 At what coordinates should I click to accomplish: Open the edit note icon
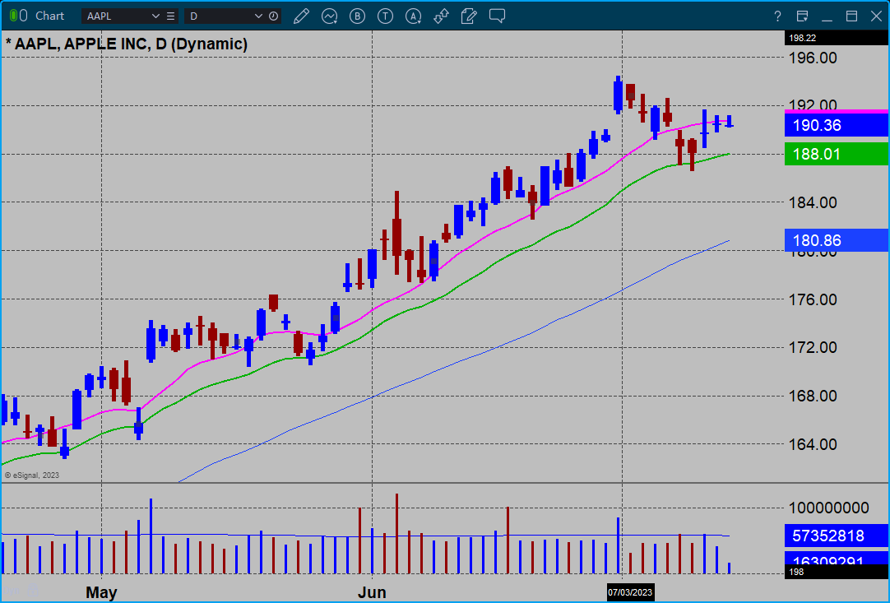click(469, 16)
